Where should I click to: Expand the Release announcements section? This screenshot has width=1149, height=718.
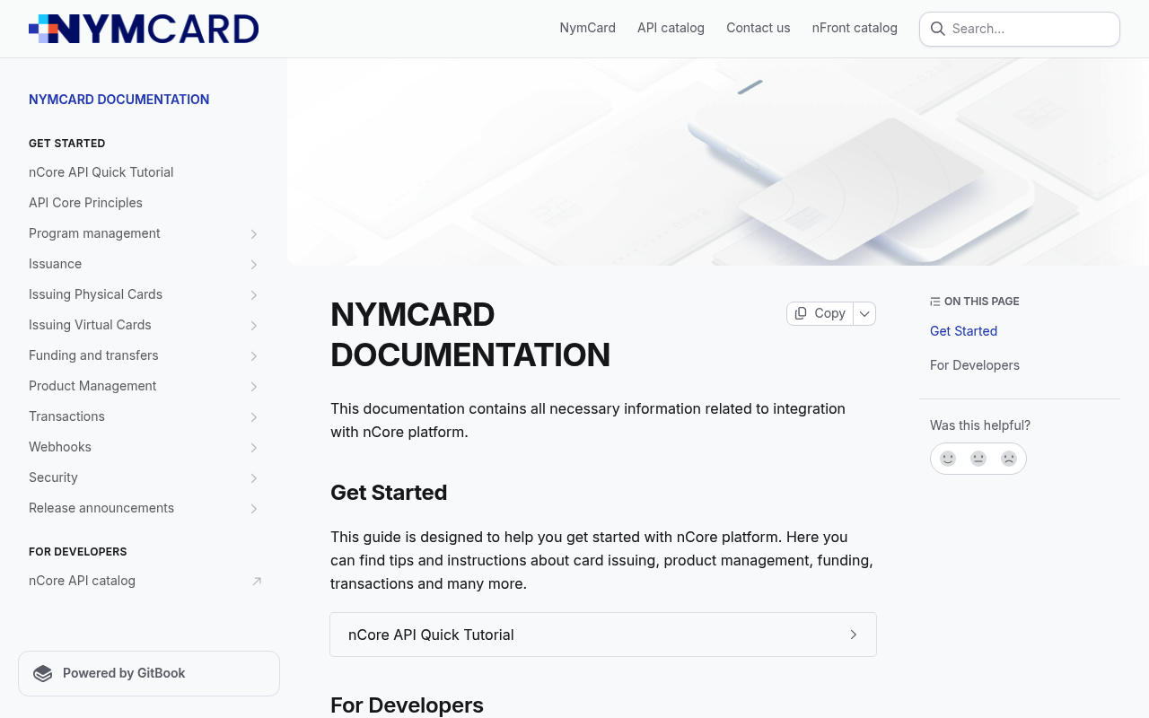[x=254, y=509]
